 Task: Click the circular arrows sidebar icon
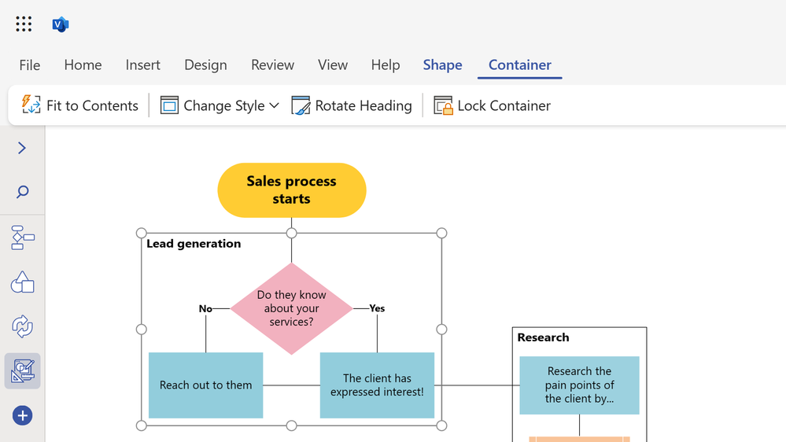[22, 326]
